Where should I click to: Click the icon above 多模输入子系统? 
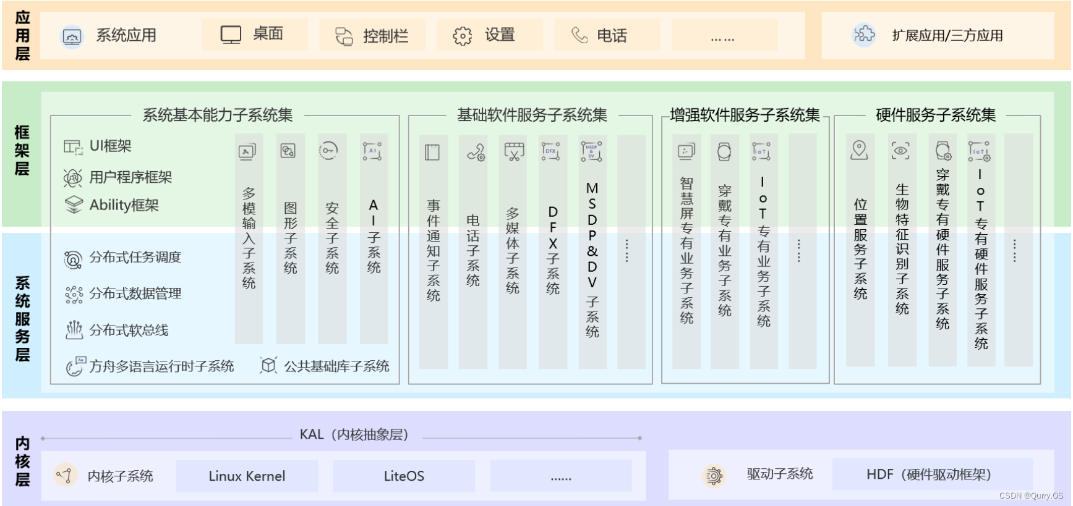coord(247,151)
